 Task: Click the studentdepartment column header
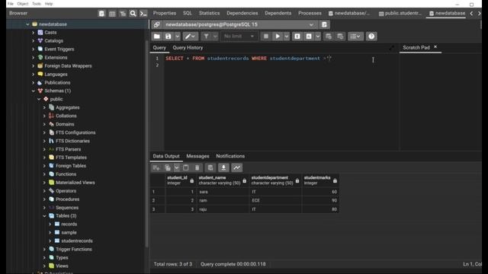click(x=275, y=180)
